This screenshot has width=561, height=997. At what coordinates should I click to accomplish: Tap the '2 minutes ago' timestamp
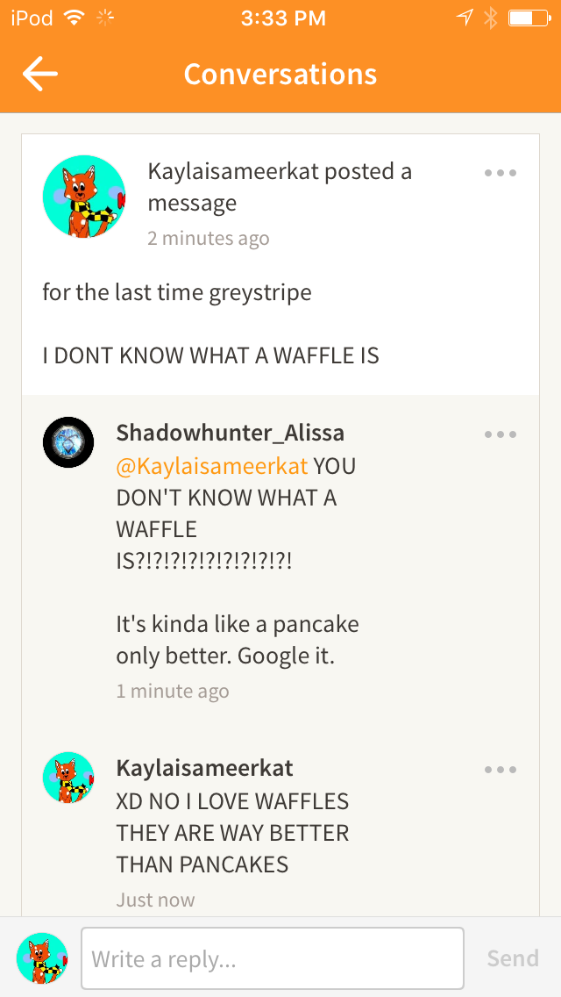tap(209, 239)
